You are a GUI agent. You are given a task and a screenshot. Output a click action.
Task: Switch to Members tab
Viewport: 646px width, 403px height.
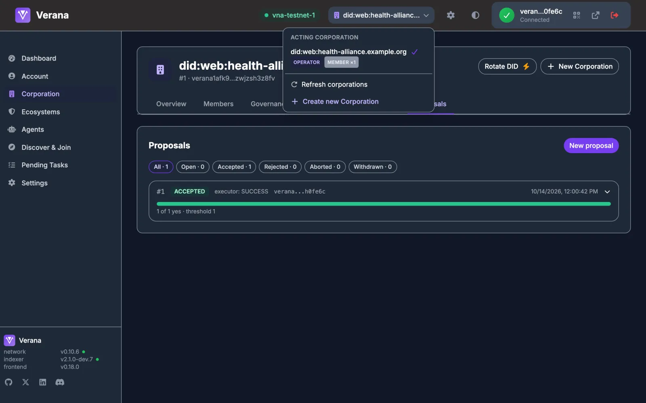218,104
